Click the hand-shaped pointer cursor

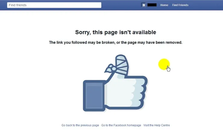click(168, 69)
